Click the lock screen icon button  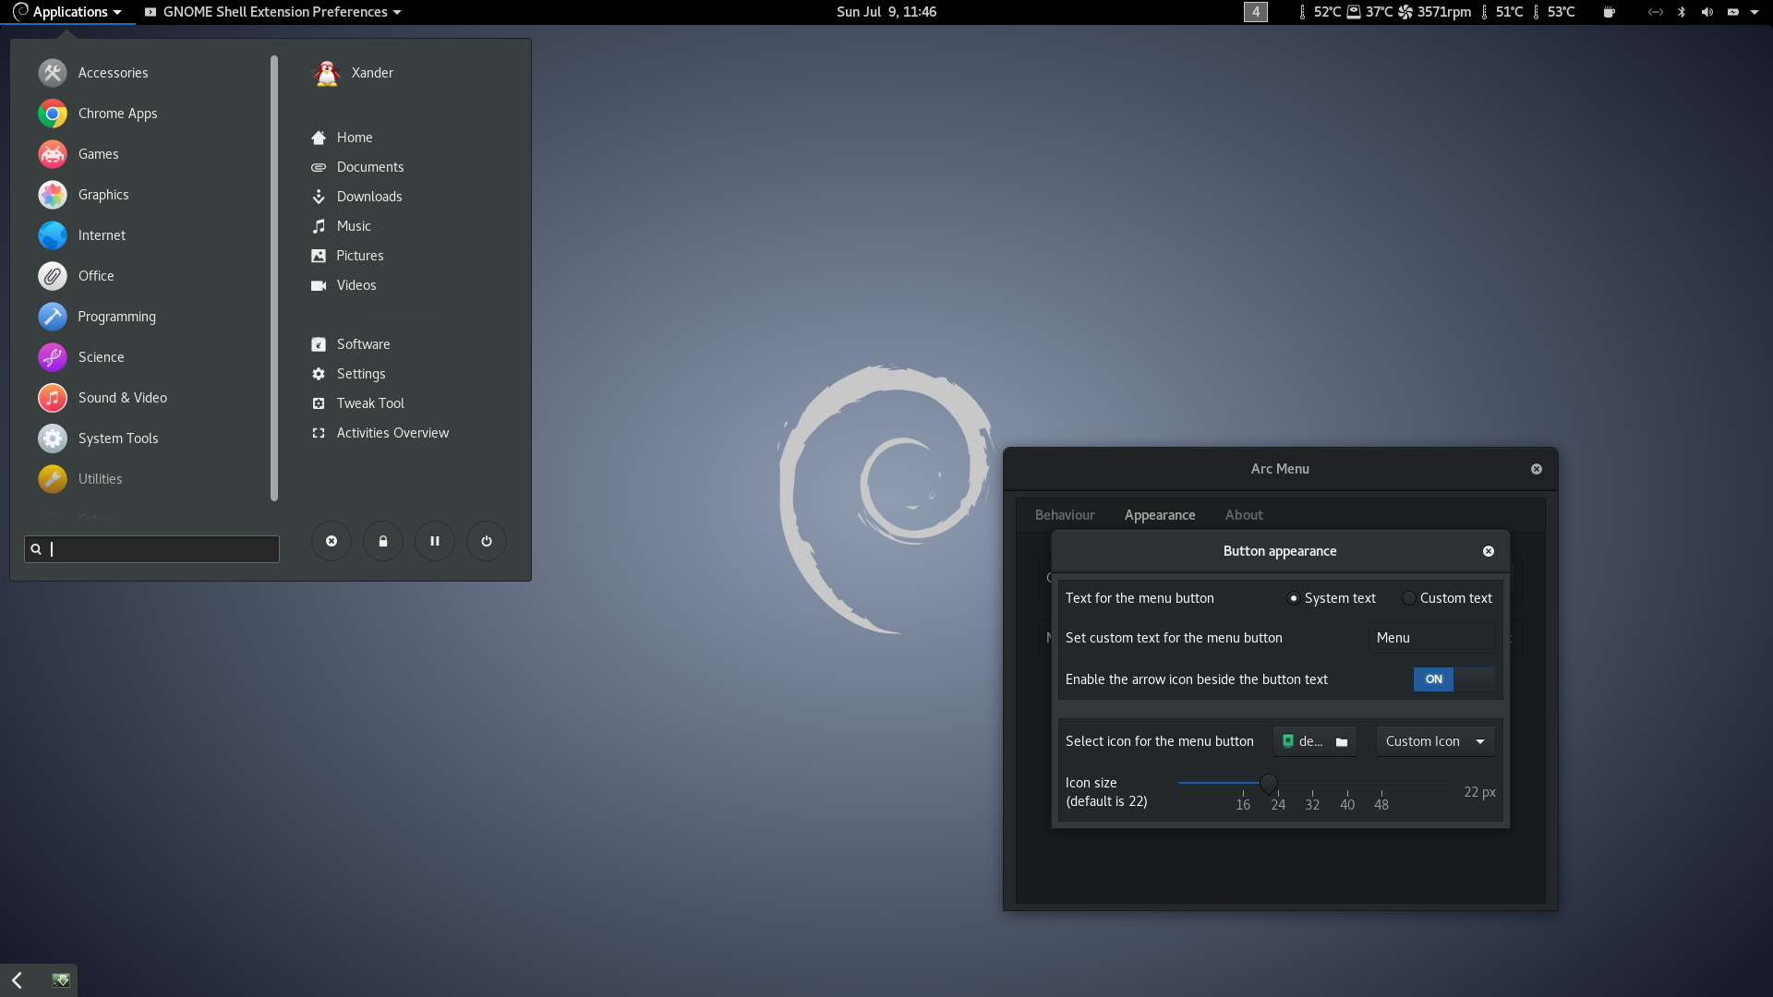[382, 542]
